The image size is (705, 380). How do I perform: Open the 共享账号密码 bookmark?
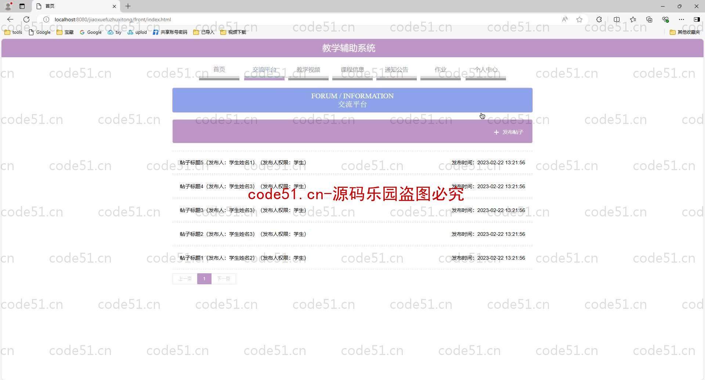click(x=170, y=32)
